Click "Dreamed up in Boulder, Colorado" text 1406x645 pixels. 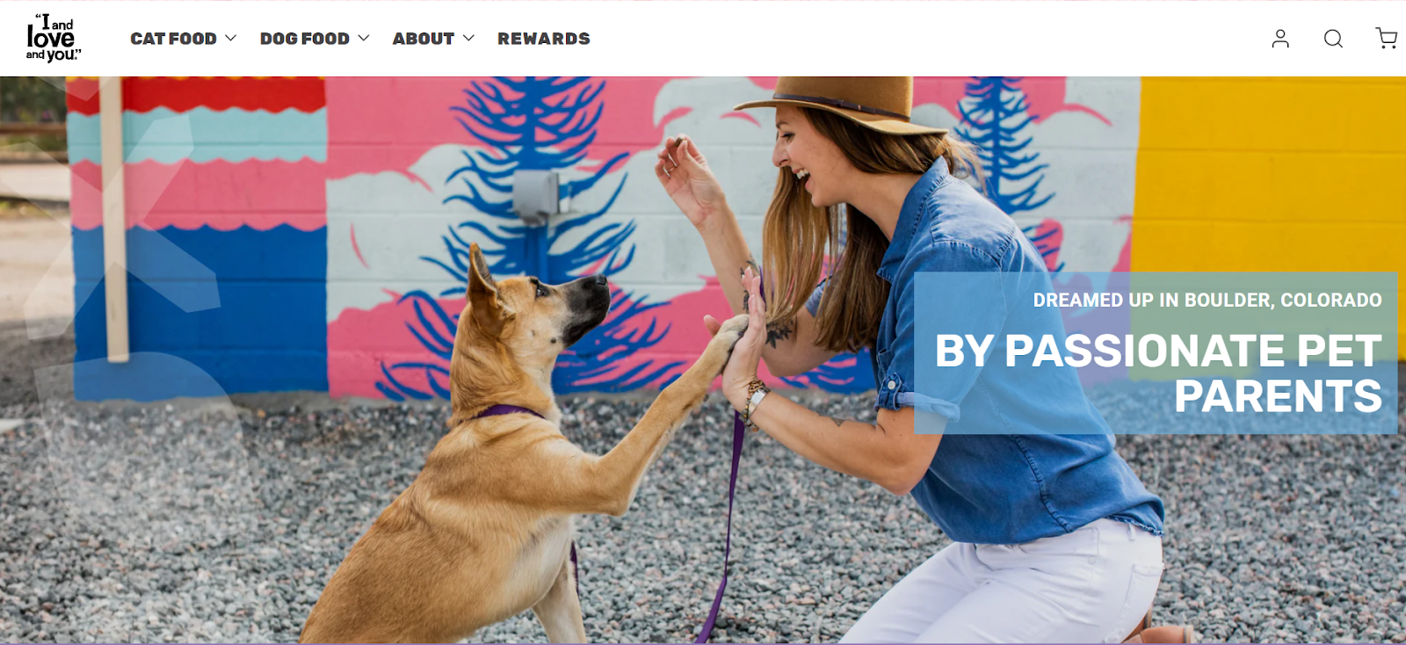click(x=1207, y=301)
